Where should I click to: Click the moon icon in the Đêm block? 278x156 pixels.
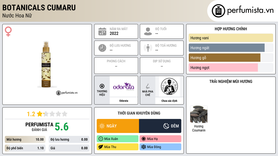point(166,126)
